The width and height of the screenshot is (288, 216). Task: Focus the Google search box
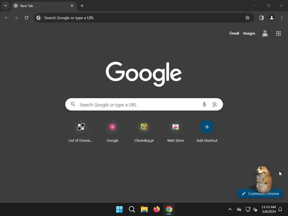144,105
